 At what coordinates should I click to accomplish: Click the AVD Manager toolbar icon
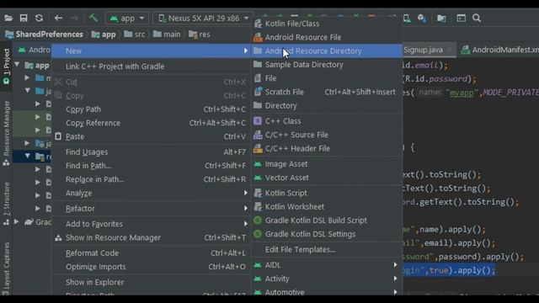407,19
